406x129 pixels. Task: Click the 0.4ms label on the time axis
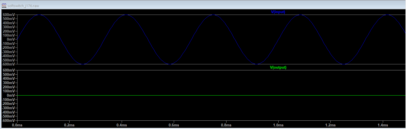tap(122, 125)
